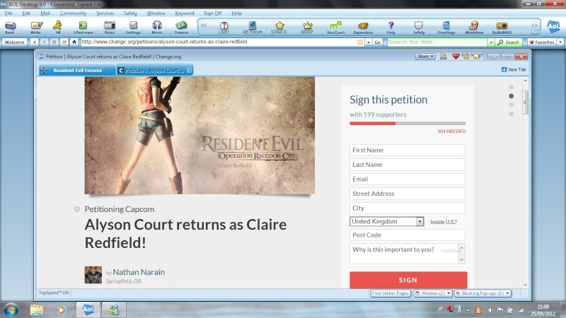The height and width of the screenshot is (318, 566).
Task: Click the LIVE! favorites icon
Action: (224, 27)
